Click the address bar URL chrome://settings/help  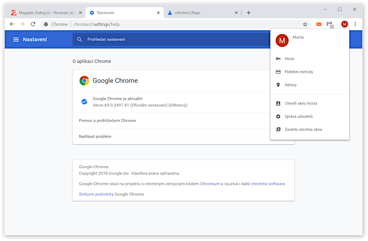tap(97, 24)
